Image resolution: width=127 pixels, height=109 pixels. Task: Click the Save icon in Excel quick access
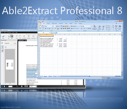[43, 21]
